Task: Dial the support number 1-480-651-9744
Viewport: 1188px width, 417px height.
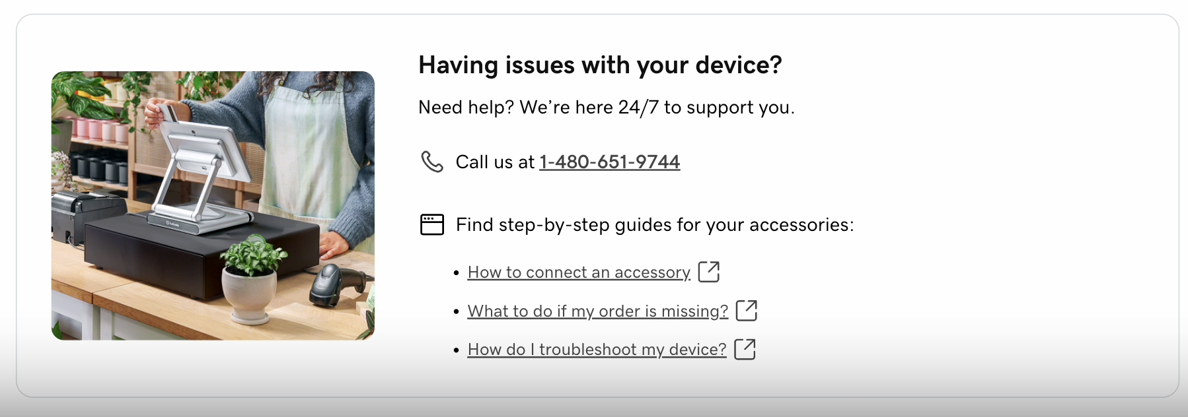Action: pyautogui.click(x=609, y=162)
